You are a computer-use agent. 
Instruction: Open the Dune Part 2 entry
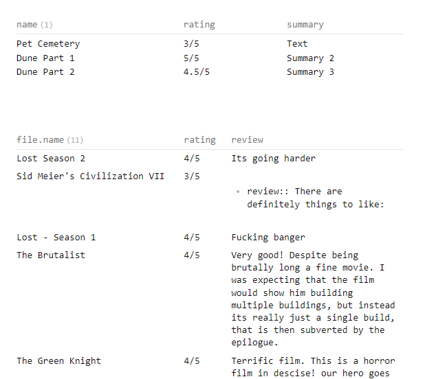(45, 71)
